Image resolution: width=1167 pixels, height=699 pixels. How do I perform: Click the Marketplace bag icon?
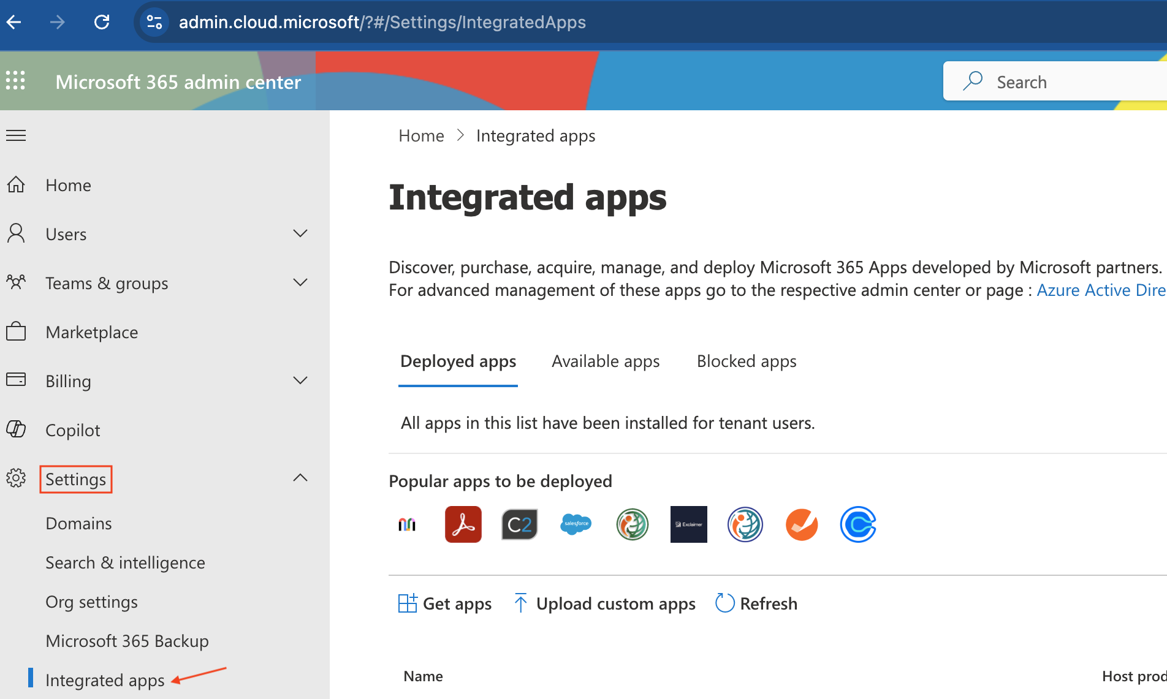point(16,331)
